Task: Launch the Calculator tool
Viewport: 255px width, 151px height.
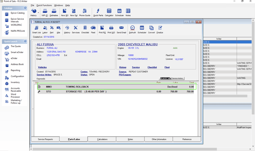Action: [x=109, y=13]
